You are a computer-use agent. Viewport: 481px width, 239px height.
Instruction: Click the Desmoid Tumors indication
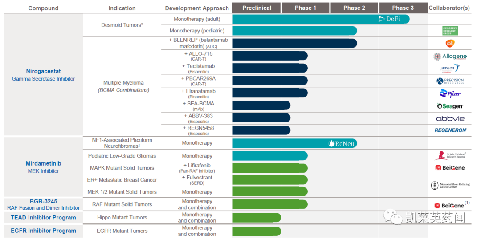point(122,25)
